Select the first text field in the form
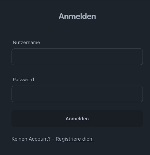Screen dimensions: 150x155 pos(77,57)
